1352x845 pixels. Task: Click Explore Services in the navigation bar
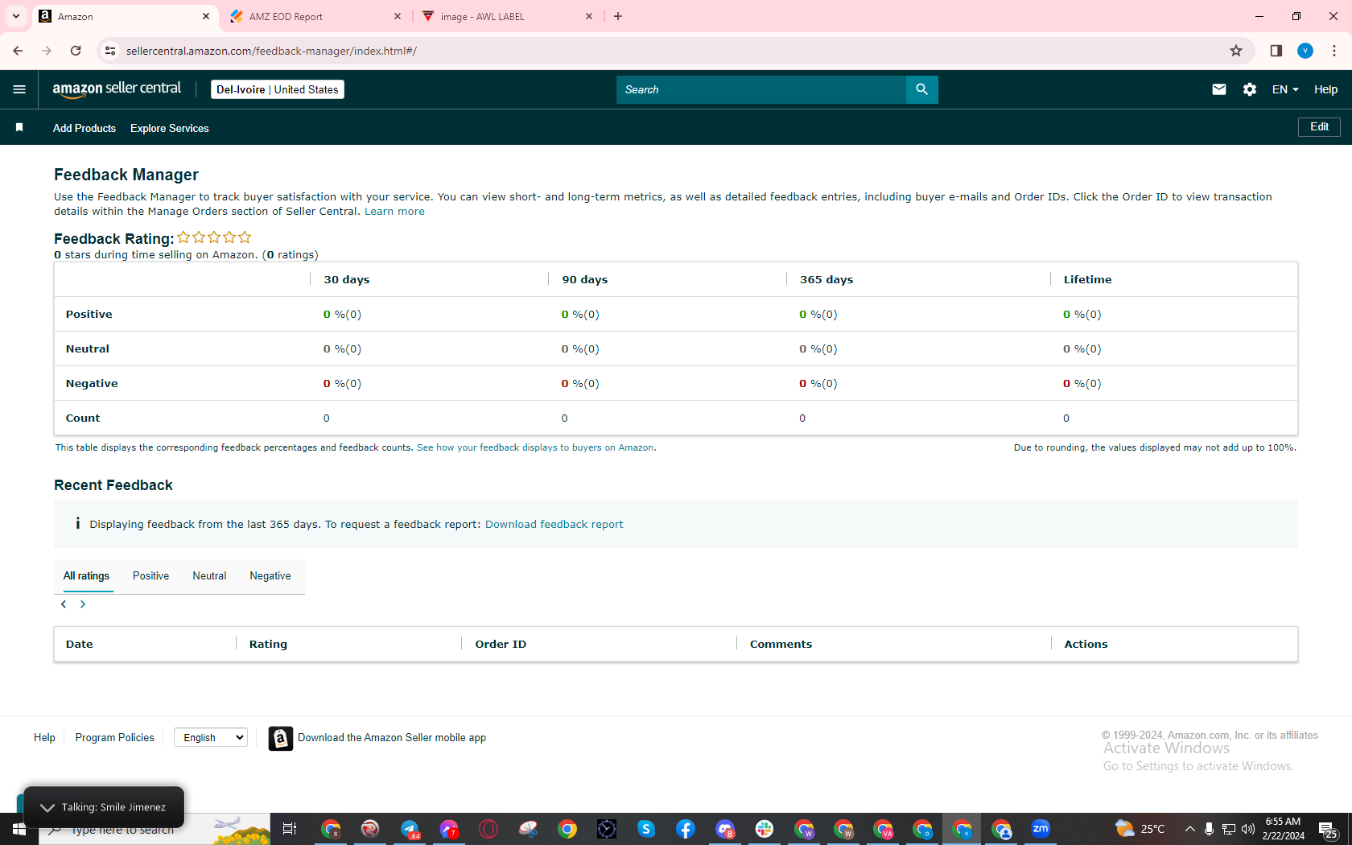point(170,128)
